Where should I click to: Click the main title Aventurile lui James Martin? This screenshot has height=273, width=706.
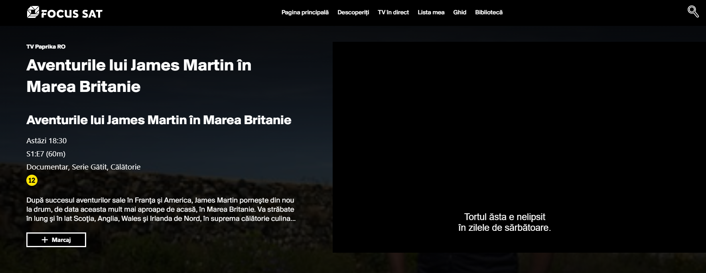click(x=139, y=76)
